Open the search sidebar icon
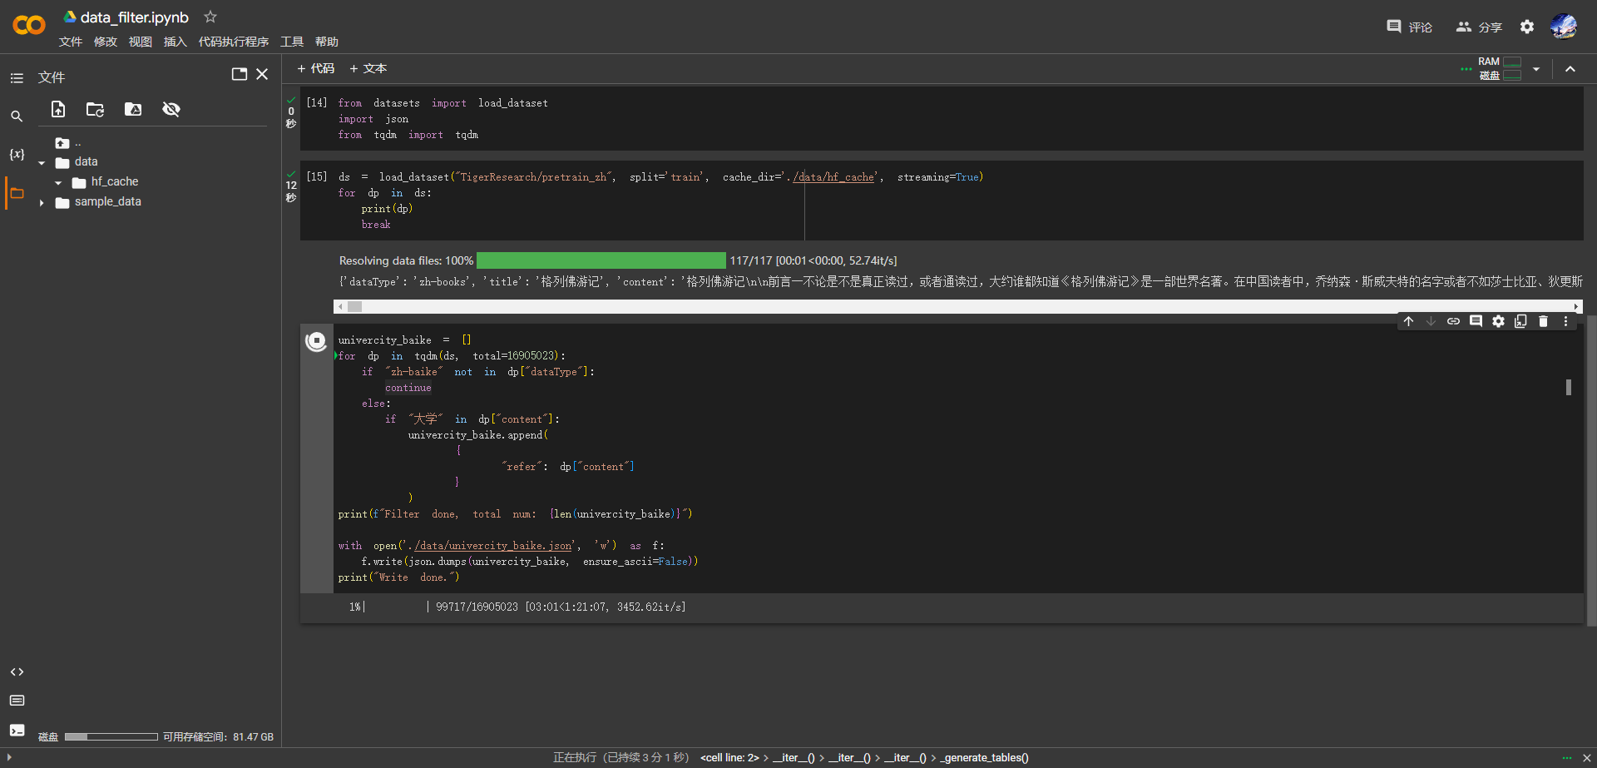 click(x=17, y=116)
